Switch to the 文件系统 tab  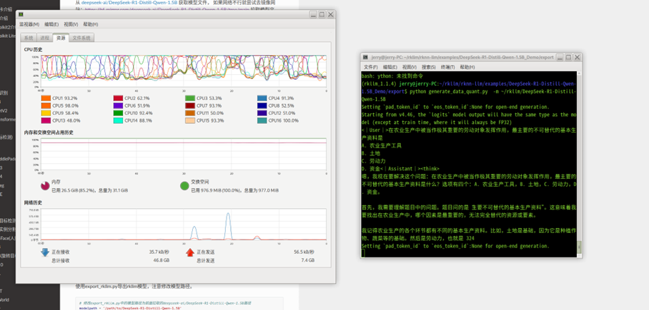[81, 38]
